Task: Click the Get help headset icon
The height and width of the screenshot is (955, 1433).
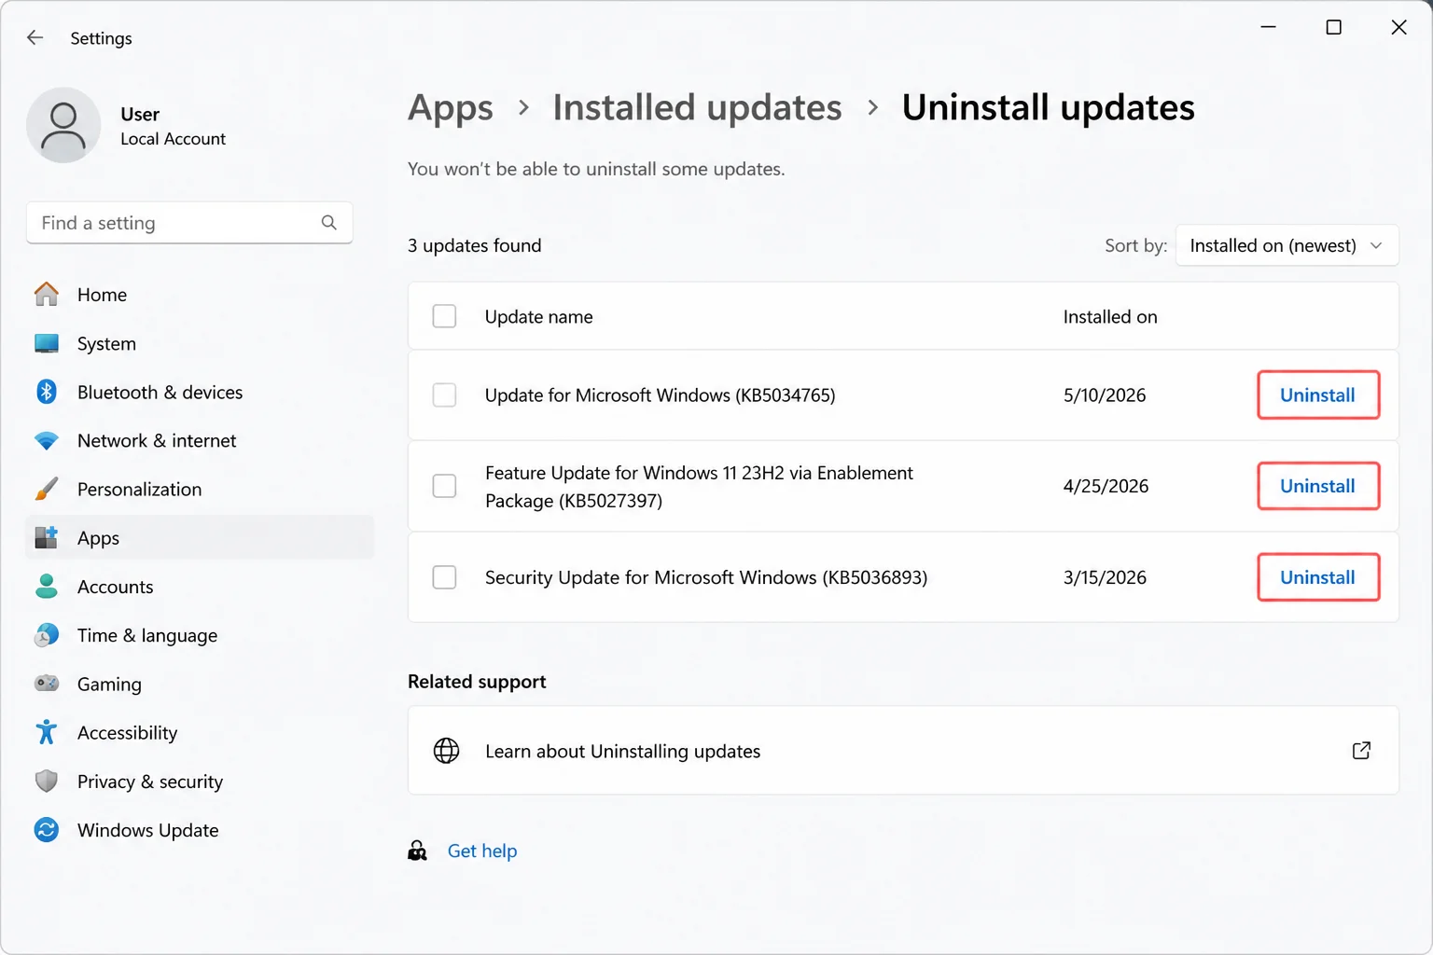Action: pos(417,851)
